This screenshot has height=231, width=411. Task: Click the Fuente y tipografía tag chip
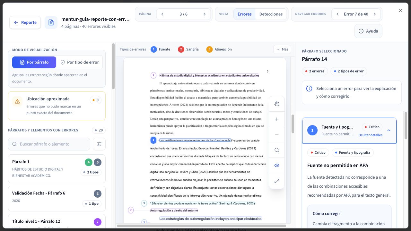[353, 152]
